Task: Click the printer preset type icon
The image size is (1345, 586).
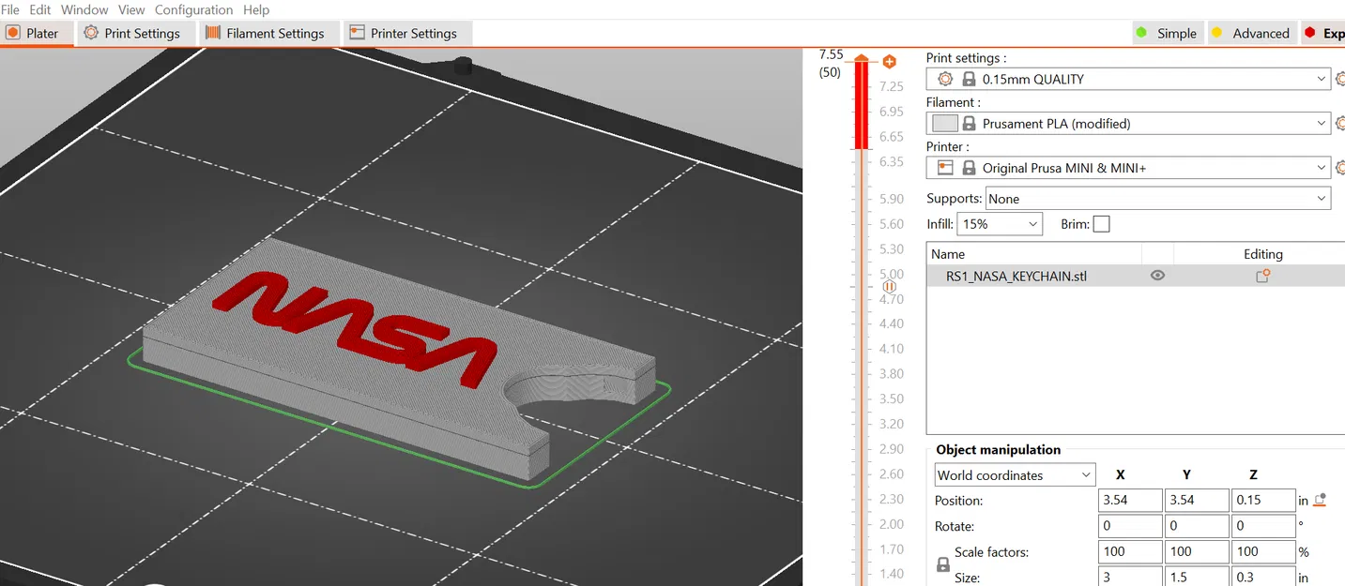Action: point(945,168)
